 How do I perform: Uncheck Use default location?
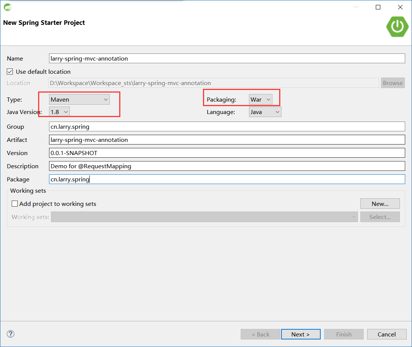tap(10, 72)
